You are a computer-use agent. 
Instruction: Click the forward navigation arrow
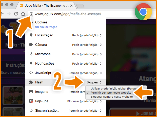(x=9, y=14)
